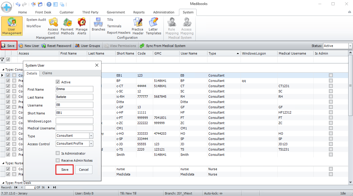Screen dimensions: 353x196
Task: Cancel the System User dialog
Action: 84,170
